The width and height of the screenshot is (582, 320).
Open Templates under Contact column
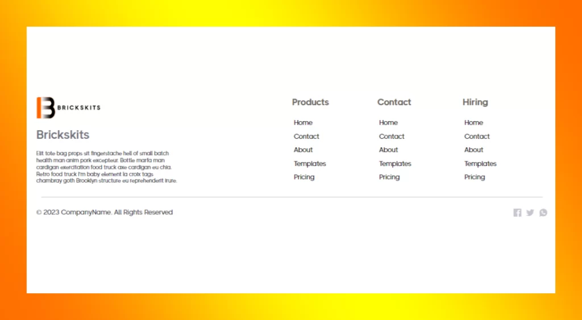(x=395, y=164)
